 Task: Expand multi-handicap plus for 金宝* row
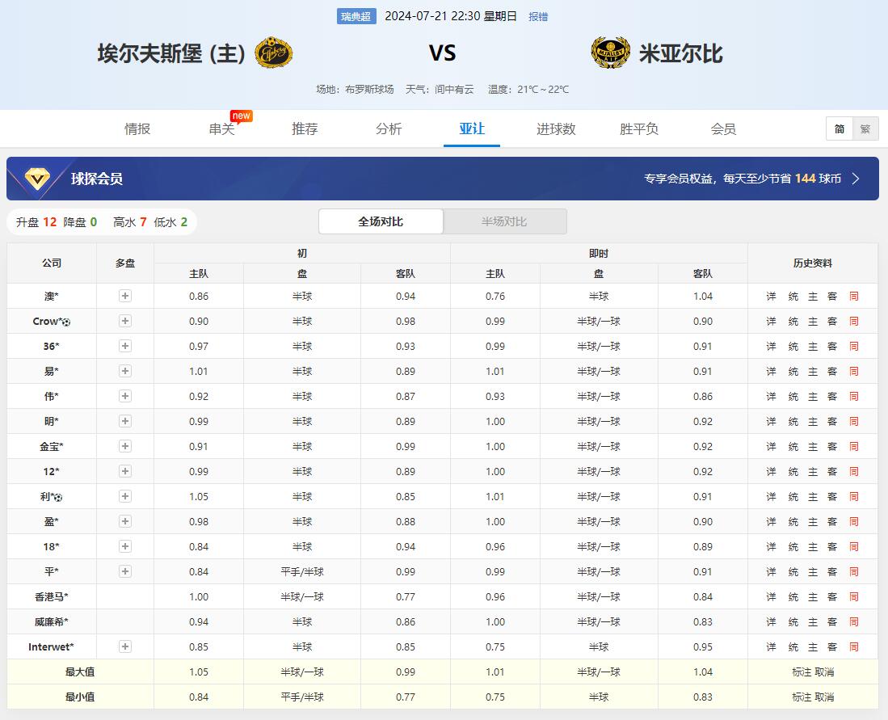point(125,447)
